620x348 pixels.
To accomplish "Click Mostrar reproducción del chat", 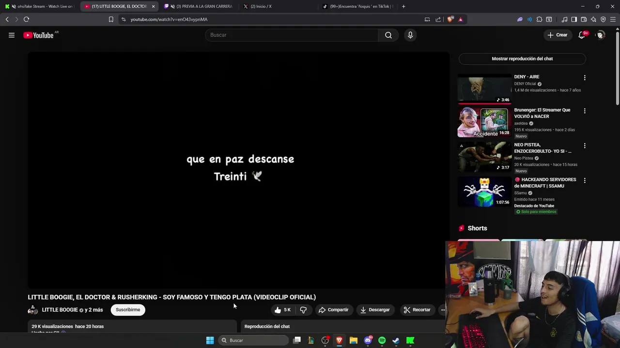I will (522, 58).
